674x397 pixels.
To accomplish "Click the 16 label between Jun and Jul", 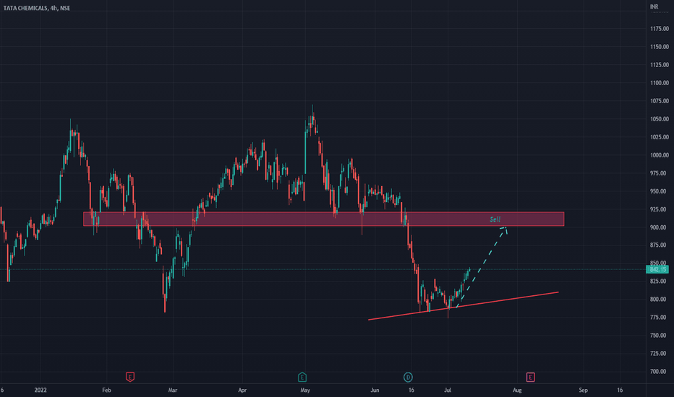I will [x=411, y=390].
